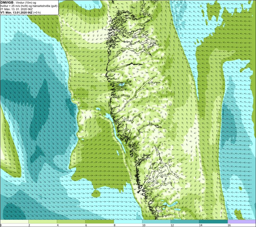Click the 'IT: Mán. 13. 01. 2020 06Z' line
Screen dimensions: 256x227
pos(16,9)
